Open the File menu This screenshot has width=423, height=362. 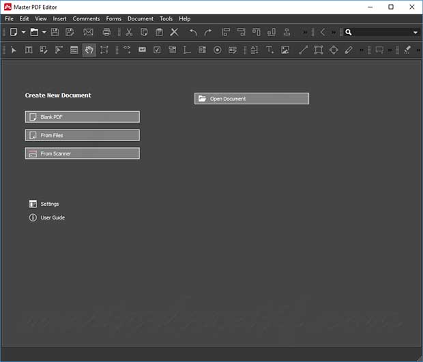coord(9,19)
